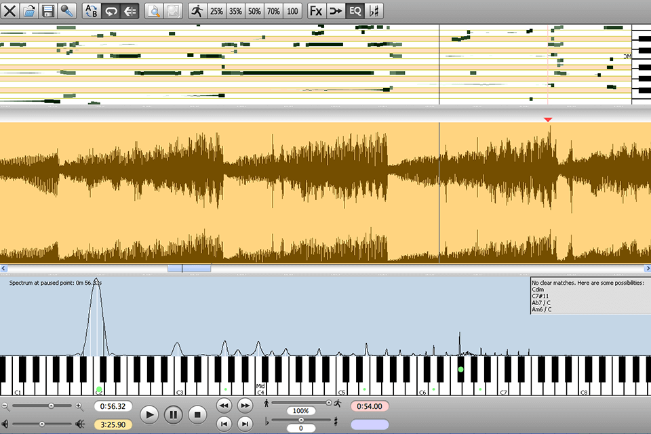Click the rewind double-arrow button
This screenshot has width=651, height=434.
point(224,405)
